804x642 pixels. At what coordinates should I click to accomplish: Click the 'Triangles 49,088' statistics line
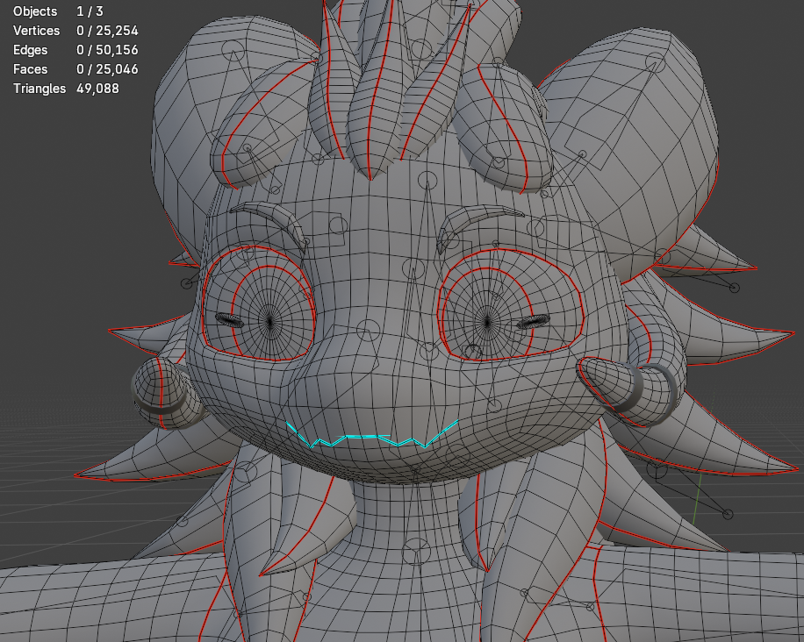pyautogui.click(x=66, y=89)
